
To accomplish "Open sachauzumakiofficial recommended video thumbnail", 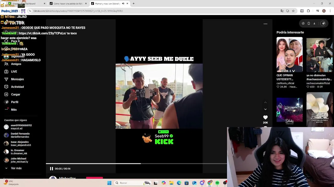I will (320, 55).
